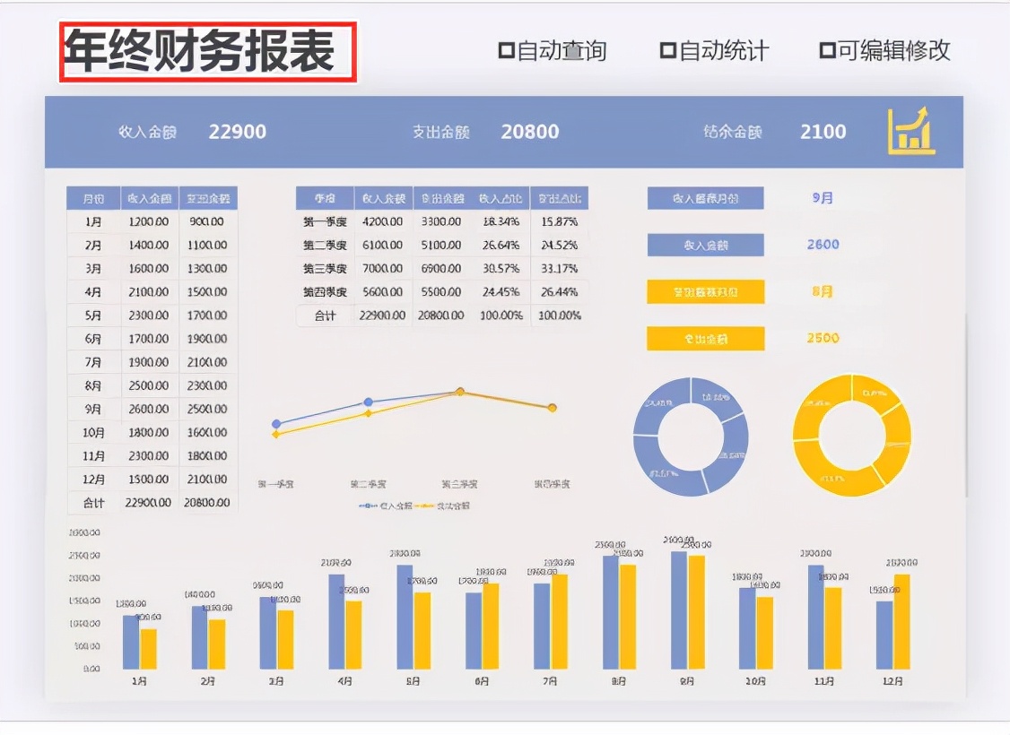
Task: Click the peak data point on the line chart
Action: click(460, 391)
